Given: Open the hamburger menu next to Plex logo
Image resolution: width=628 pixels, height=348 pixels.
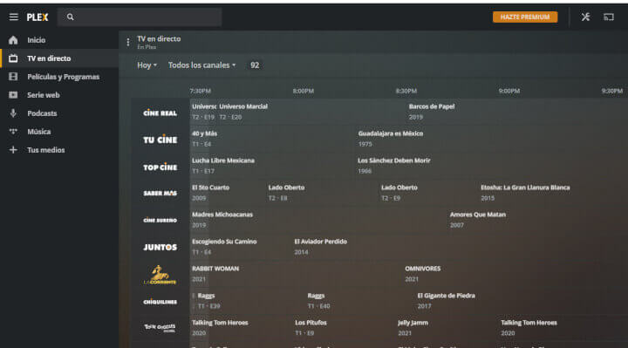Looking at the screenshot, I should pyautogui.click(x=14, y=17).
